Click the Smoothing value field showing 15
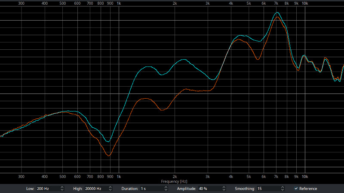This screenshot has width=344, height=193. 267,189
